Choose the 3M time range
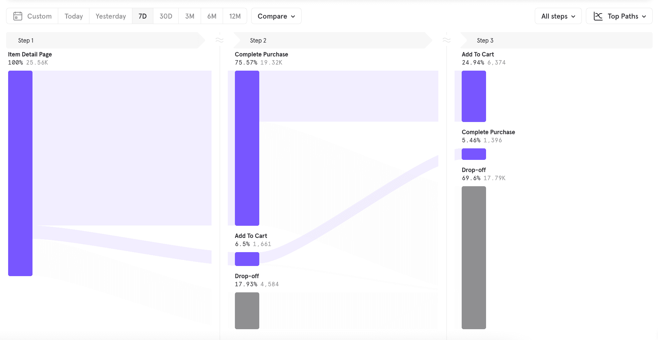658x340 pixels. coord(190,16)
